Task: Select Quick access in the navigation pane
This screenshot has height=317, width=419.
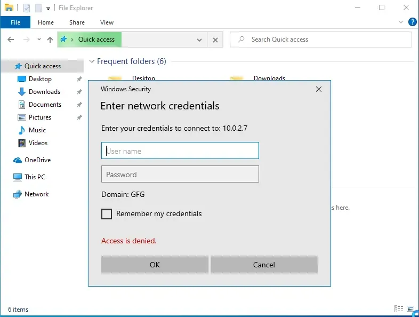Action: click(x=43, y=66)
